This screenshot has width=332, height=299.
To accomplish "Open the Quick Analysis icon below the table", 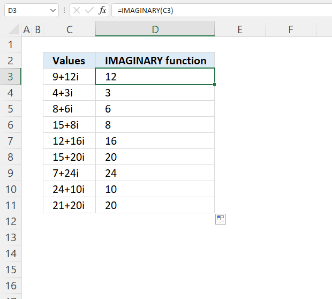I will 221,219.
